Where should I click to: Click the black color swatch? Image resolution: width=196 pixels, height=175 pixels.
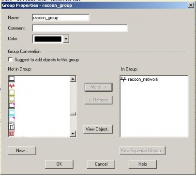(x=48, y=39)
